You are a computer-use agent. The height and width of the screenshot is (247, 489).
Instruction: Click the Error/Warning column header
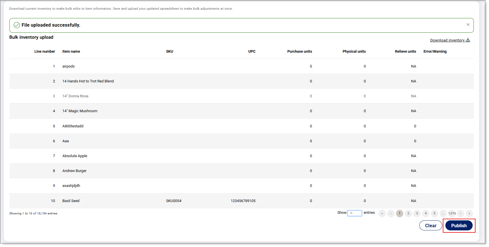tap(435, 52)
